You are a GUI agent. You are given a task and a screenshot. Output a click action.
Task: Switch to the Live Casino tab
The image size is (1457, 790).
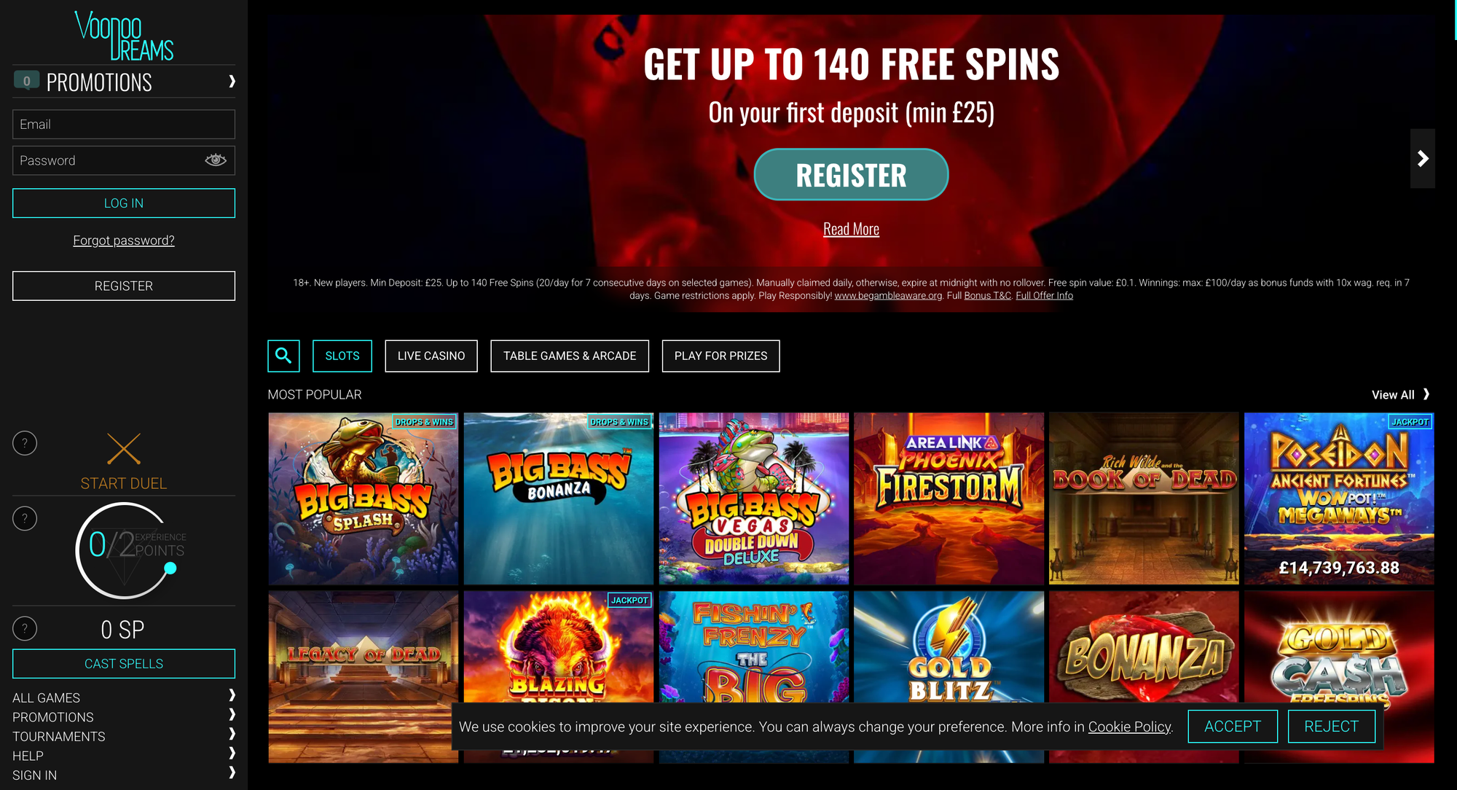coord(431,356)
